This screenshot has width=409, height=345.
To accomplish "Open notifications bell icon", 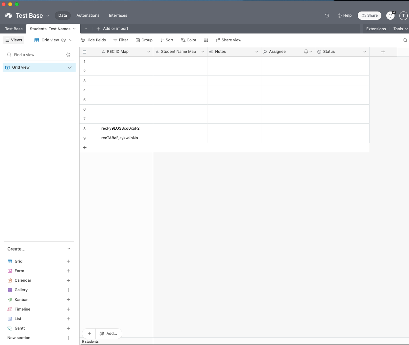I will click(x=390, y=16).
